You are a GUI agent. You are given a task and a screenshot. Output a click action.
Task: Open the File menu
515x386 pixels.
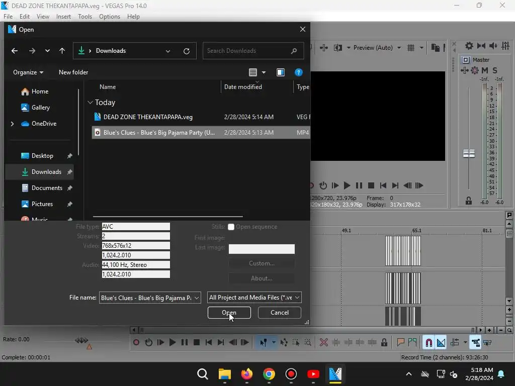coord(8,17)
